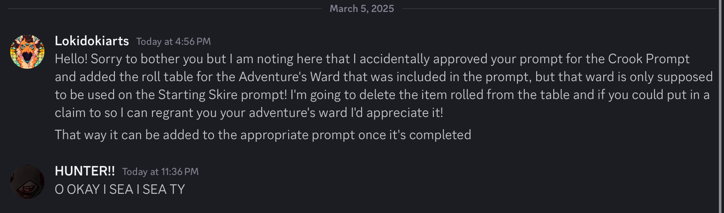Click the 'Today at 11:36 PM' timestamp

[160, 172]
